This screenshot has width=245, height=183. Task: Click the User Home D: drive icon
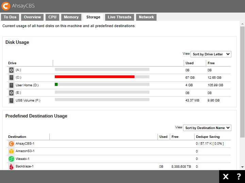tap(11, 85)
